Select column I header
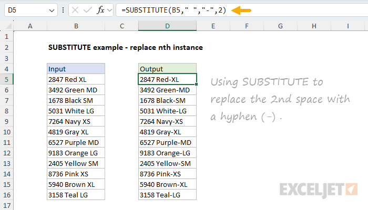The width and height of the screenshot is (368, 210). tap(348, 26)
